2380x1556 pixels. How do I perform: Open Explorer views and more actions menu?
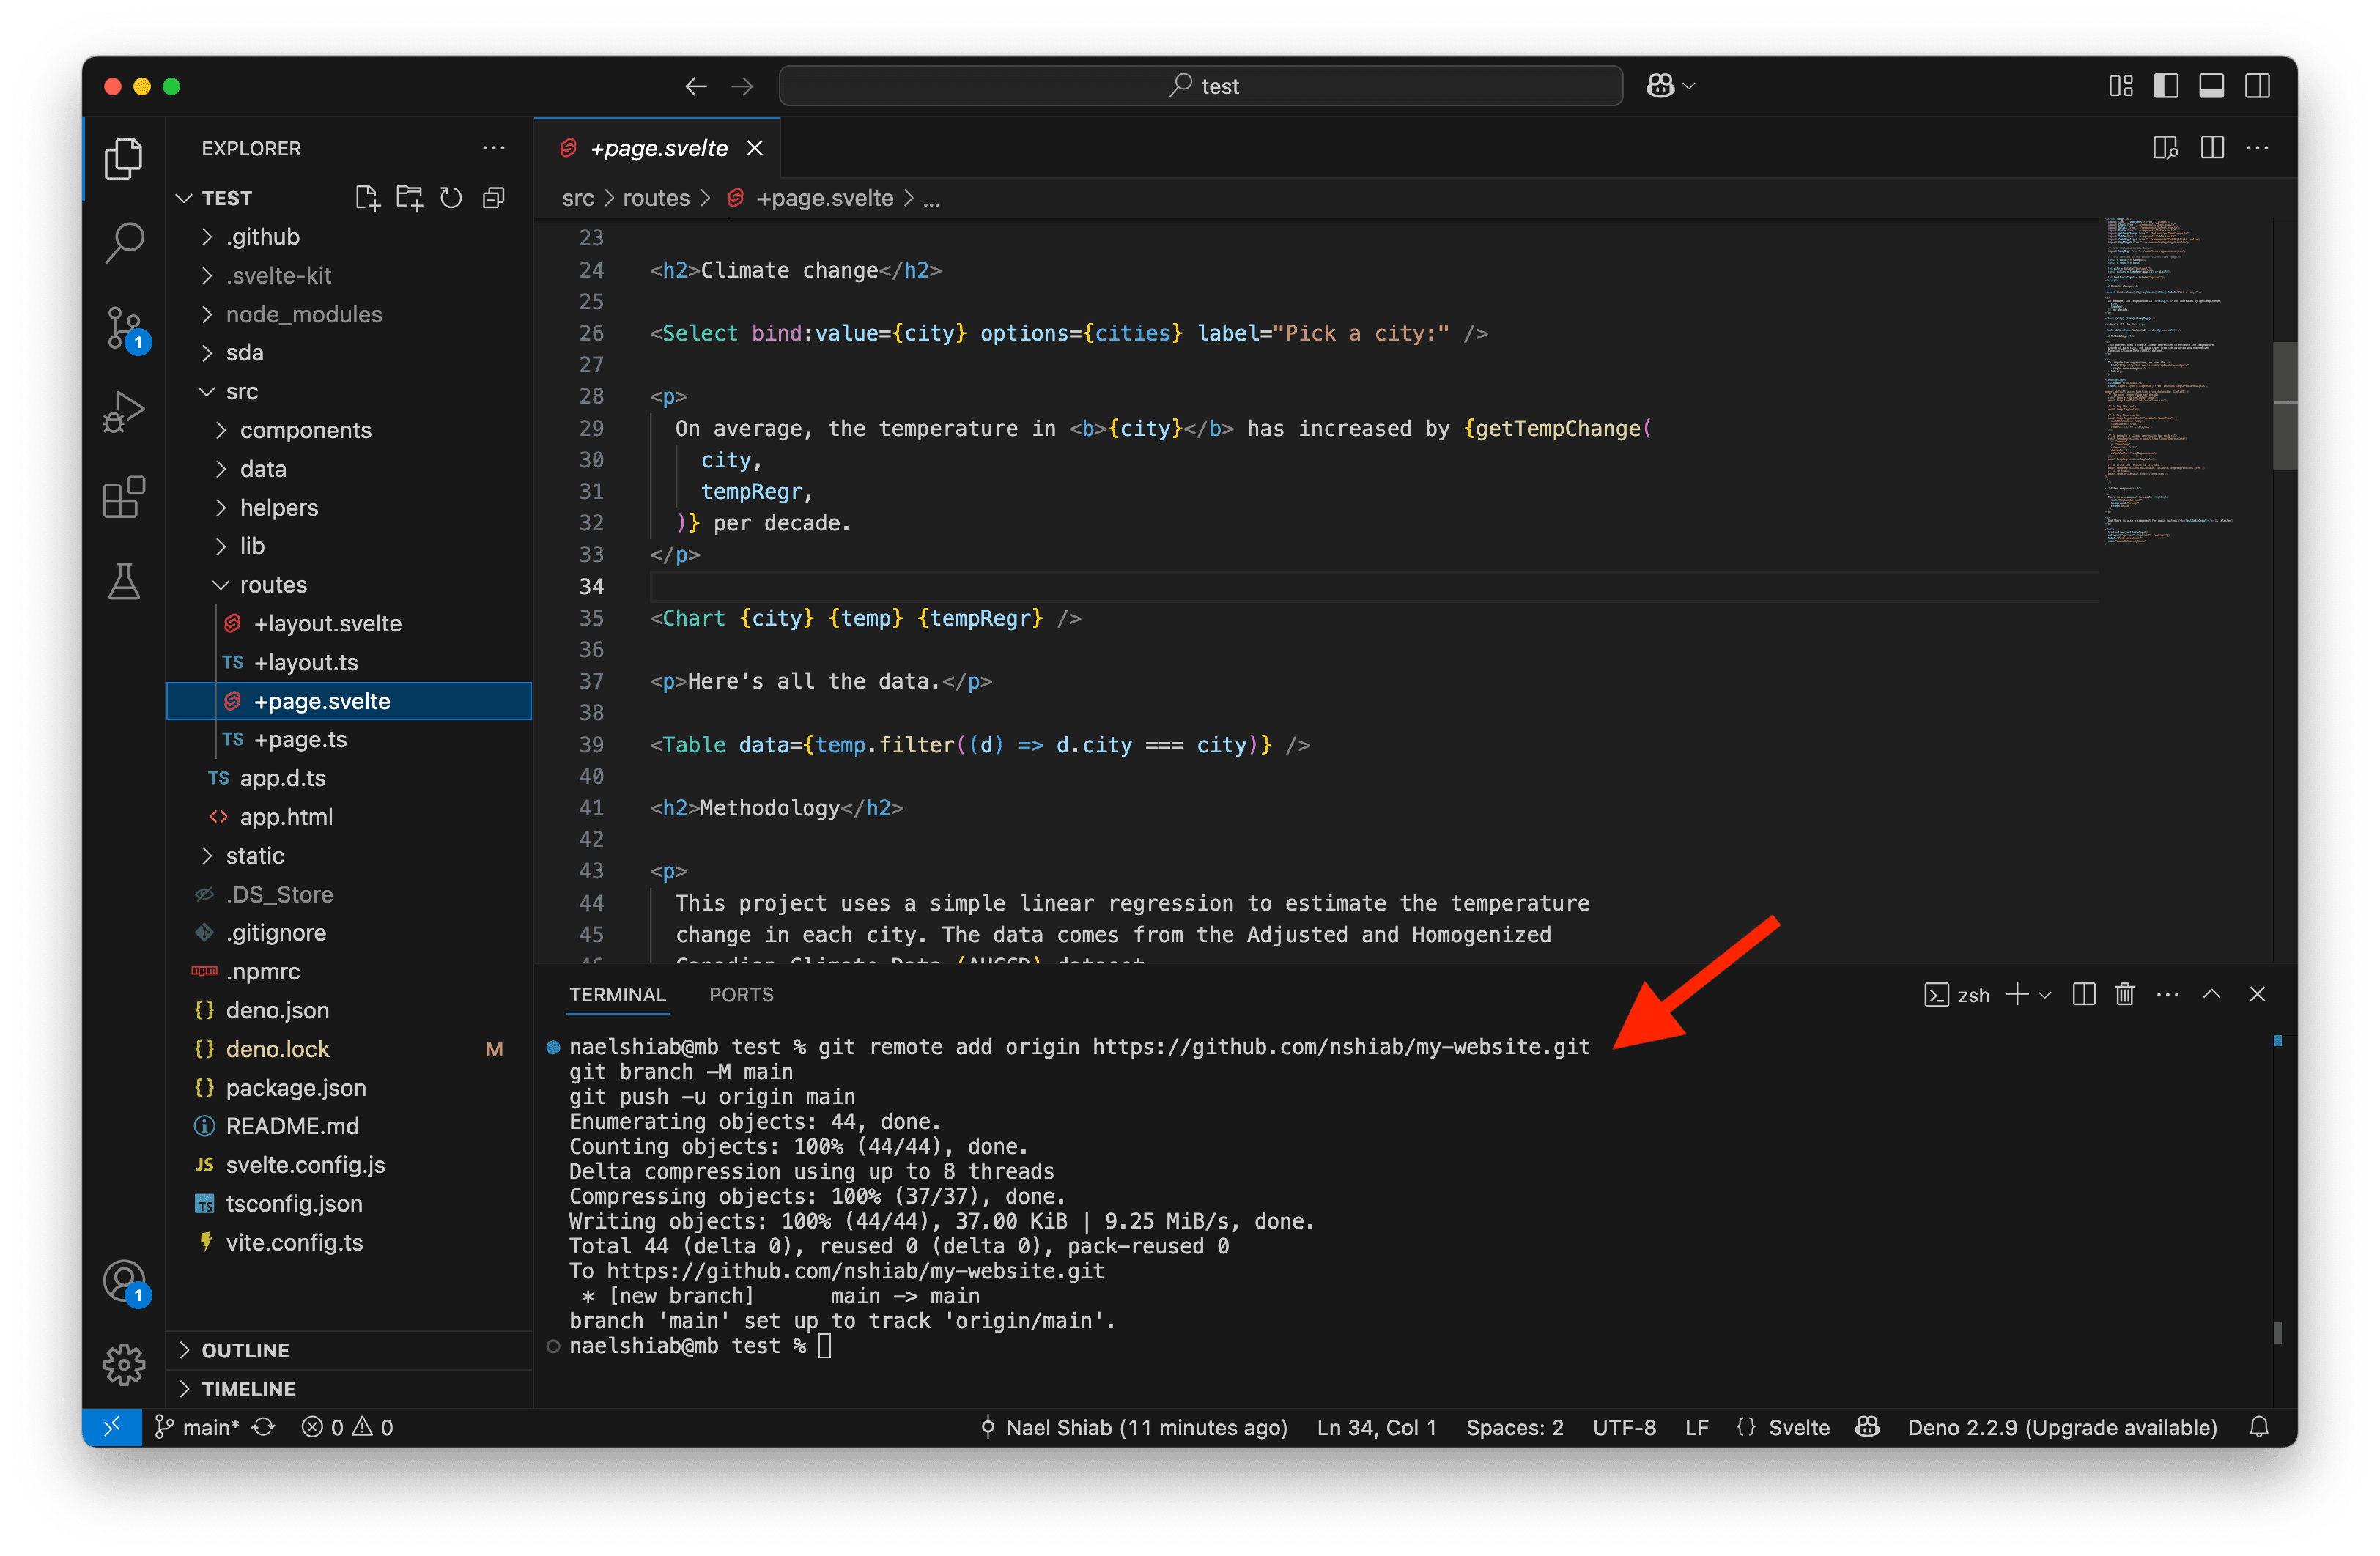tap(493, 148)
